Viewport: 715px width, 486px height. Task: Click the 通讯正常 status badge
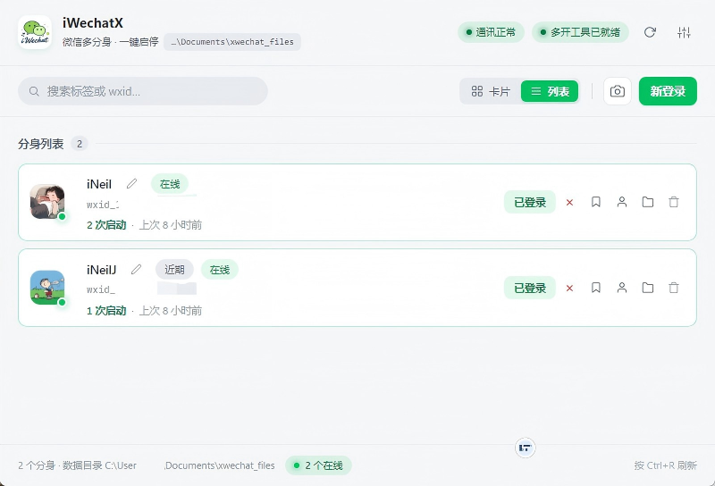click(x=491, y=32)
